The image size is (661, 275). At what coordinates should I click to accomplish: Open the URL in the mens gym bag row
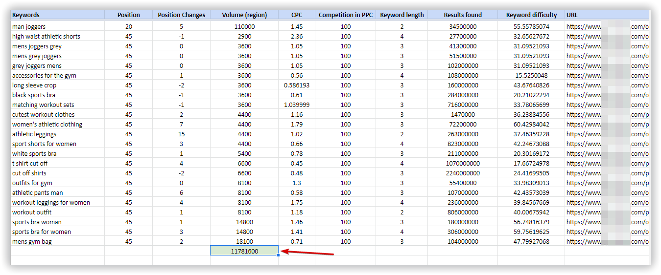coord(607,241)
